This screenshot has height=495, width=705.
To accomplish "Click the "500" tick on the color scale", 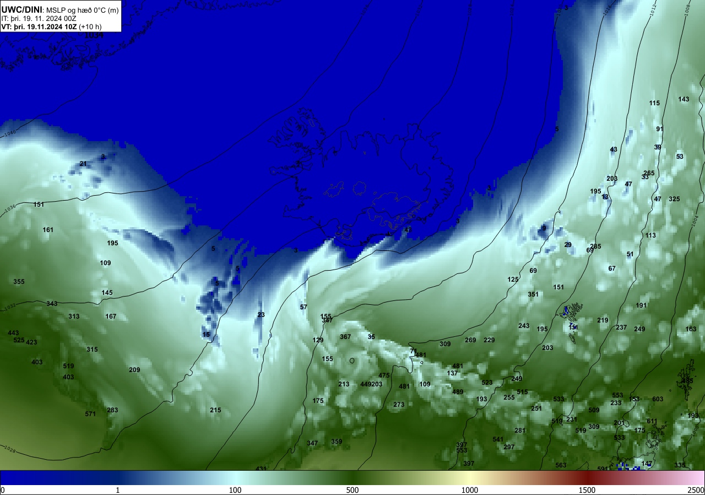I will [x=352, y=490].
